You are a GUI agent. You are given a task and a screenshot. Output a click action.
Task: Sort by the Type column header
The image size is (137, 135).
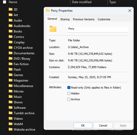(113, 2)
